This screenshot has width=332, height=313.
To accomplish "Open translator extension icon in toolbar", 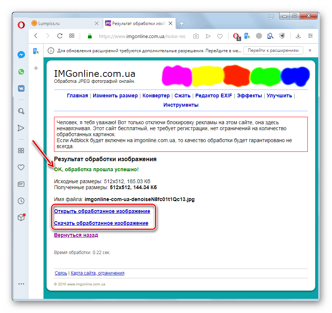I will [x=247, y=36].
